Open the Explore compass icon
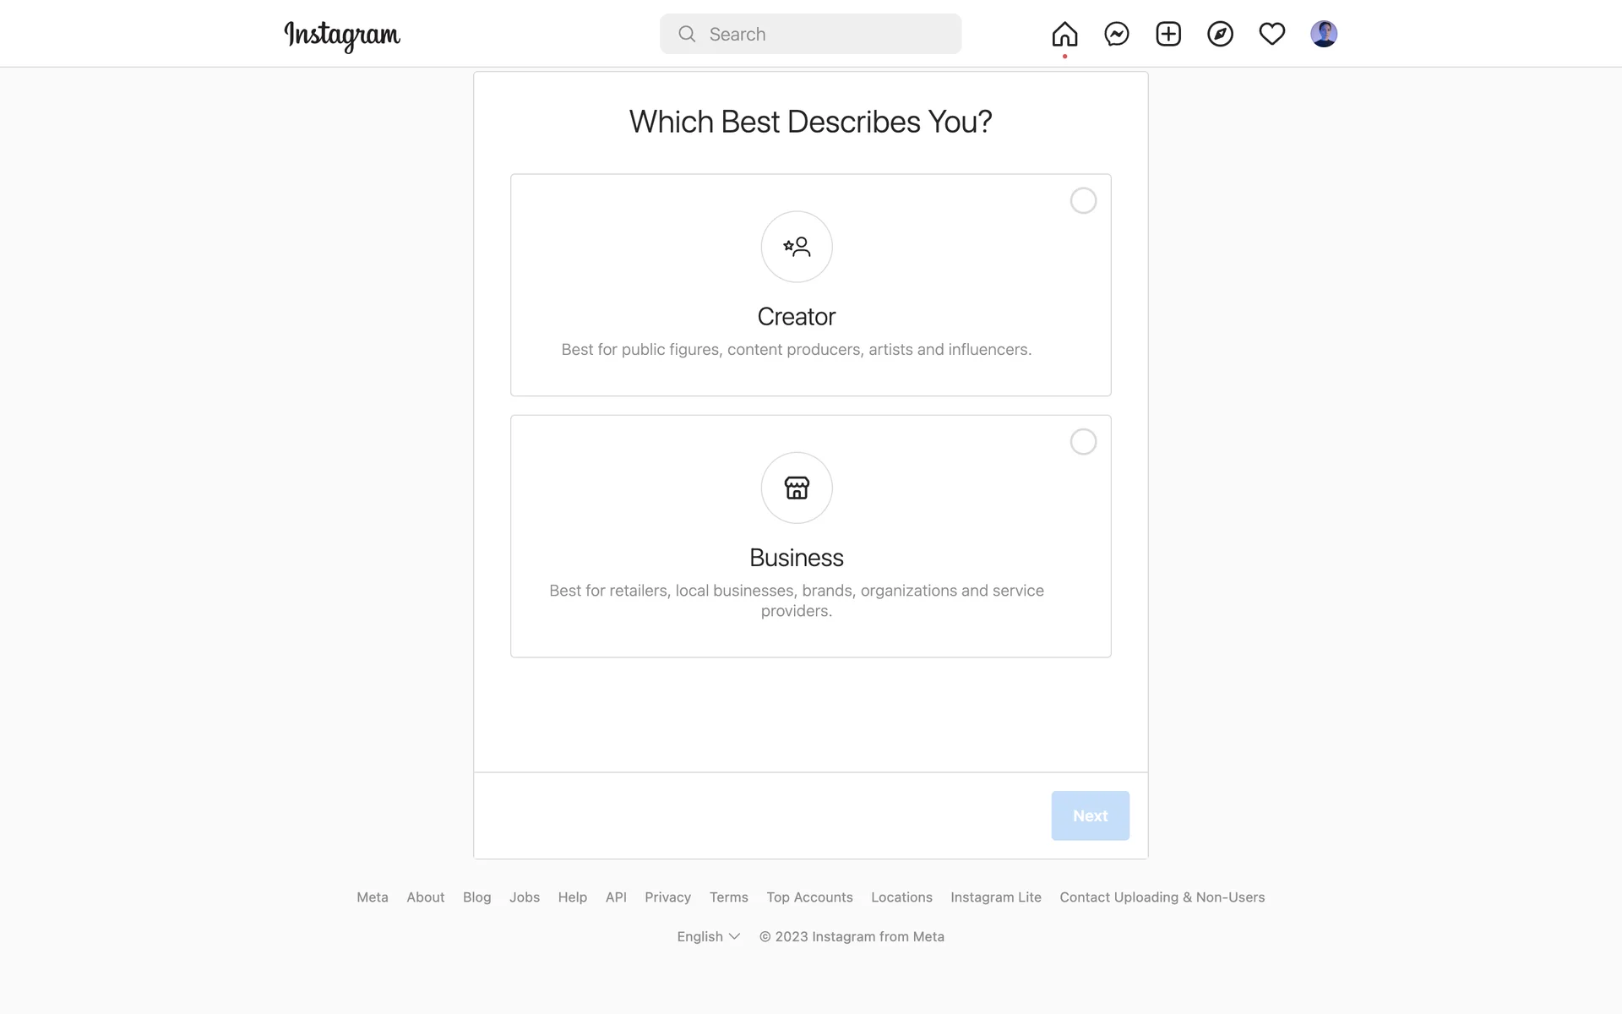The width and height of the screenshot is (1622, 1014). pos(1220,34)
